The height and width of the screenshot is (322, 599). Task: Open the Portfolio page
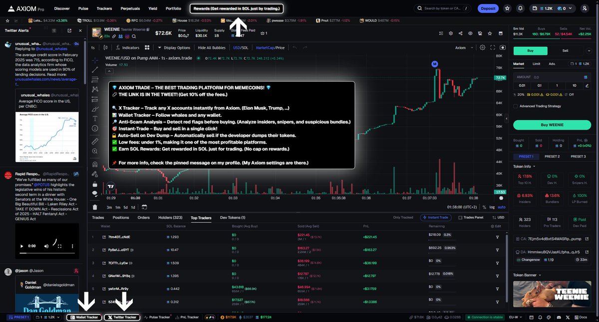point(173,8)
